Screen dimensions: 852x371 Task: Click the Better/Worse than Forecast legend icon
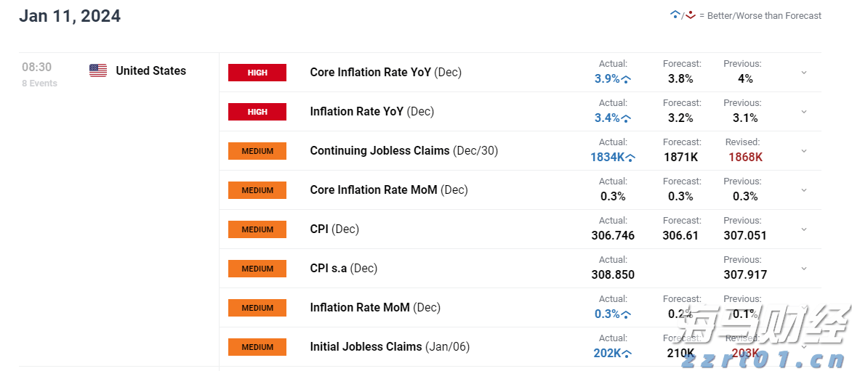[683, 15]
